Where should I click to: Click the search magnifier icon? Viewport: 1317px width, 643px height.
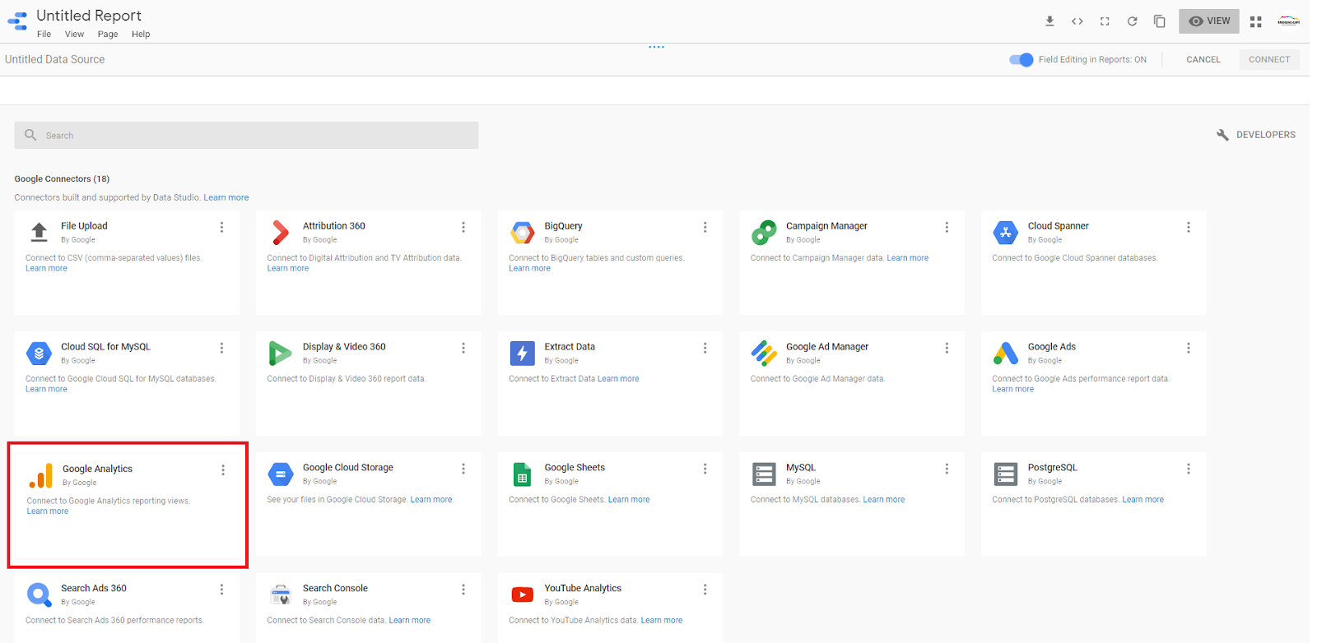[x=30, y=135]
